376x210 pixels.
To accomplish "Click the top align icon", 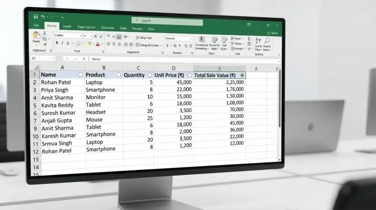I will (x=108, y=36).
